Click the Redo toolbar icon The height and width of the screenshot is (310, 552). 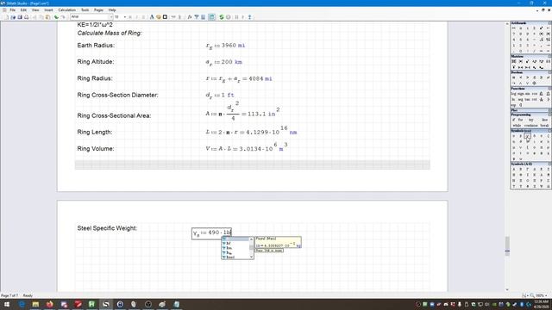coord(63,17)
